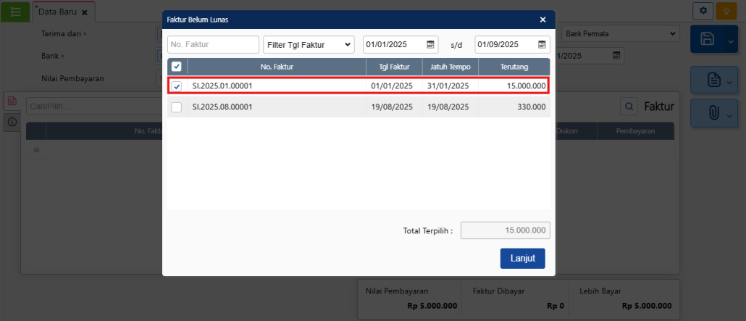Uncheck invoice SI.2025.01.00001 checkbox
This screenshot has height=321, width=746.
click(x=177, y=86)
